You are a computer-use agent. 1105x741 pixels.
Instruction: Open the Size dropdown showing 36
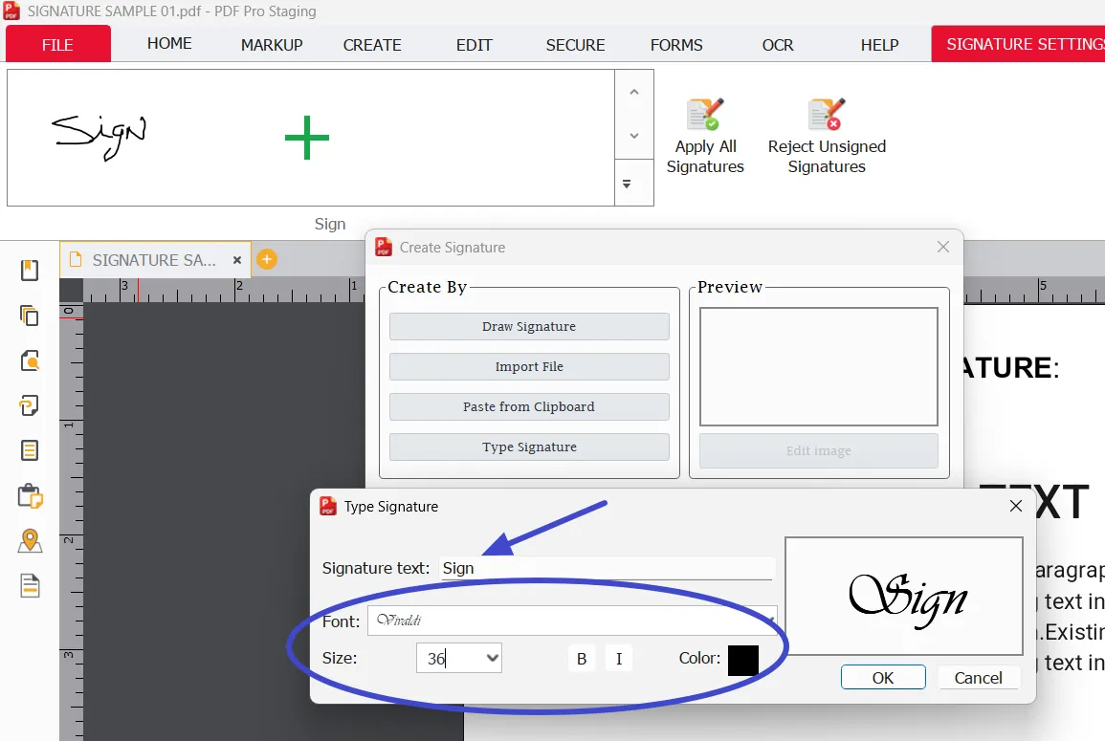(493, 658)
